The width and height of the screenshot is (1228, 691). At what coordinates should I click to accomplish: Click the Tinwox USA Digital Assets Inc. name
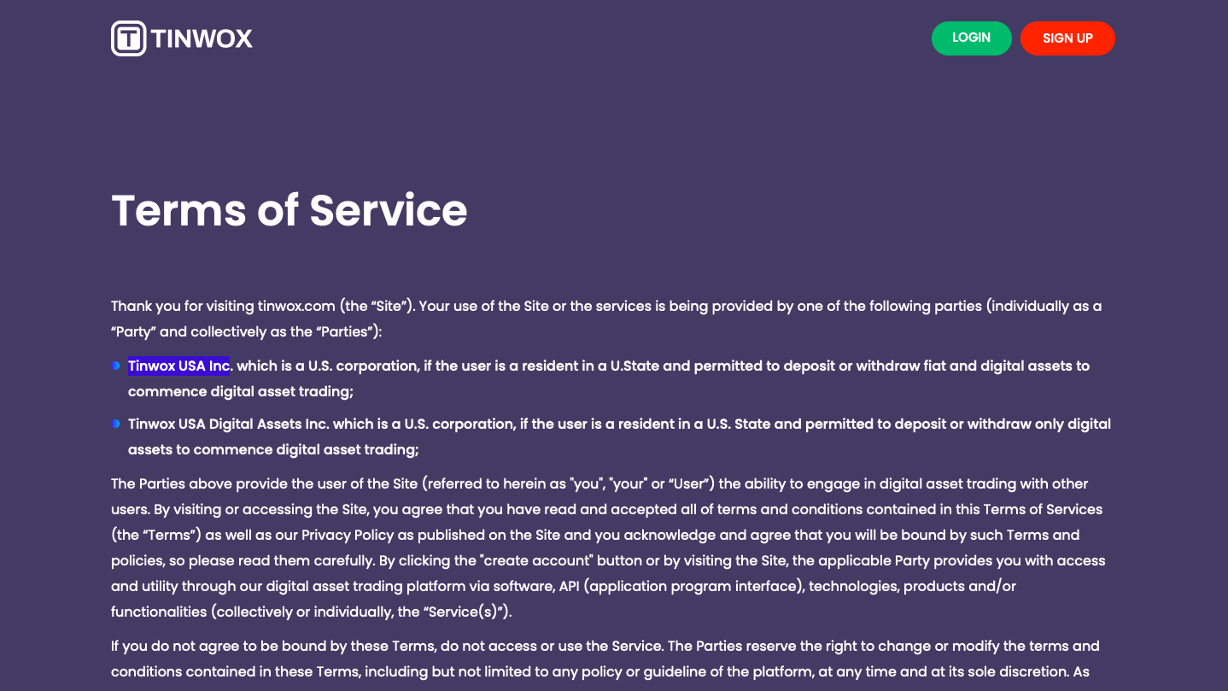228,424
